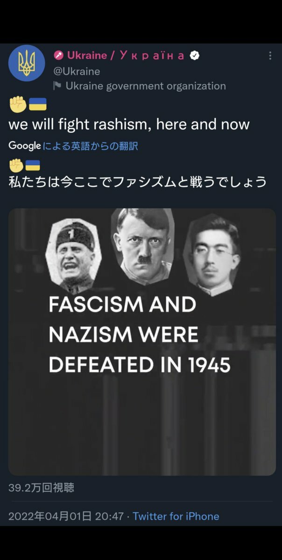Play the embedded video in the tweet
Image resolution: width=282 pixels, height=560 pixels.
(x=142, y=342)
